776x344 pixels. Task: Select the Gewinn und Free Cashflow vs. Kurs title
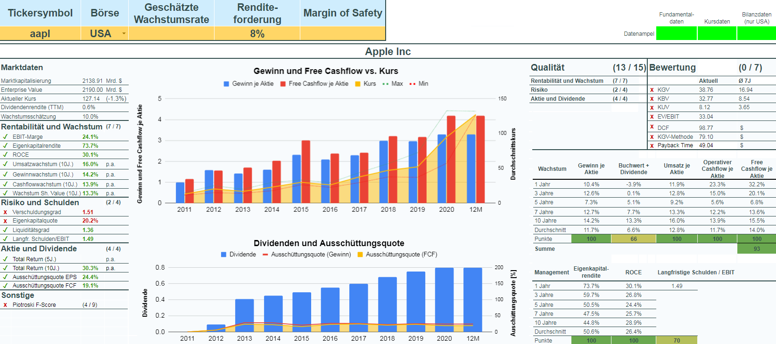(x=326, y=71)
